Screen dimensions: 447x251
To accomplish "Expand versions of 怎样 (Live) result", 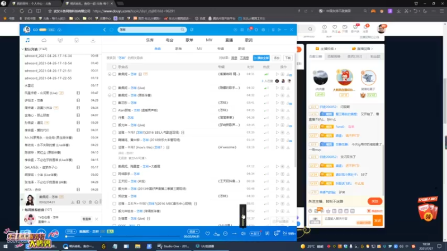I will coord(110,88).
